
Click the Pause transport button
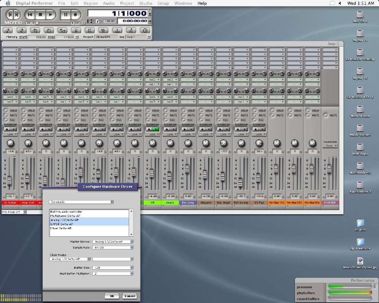click(66, 15)
